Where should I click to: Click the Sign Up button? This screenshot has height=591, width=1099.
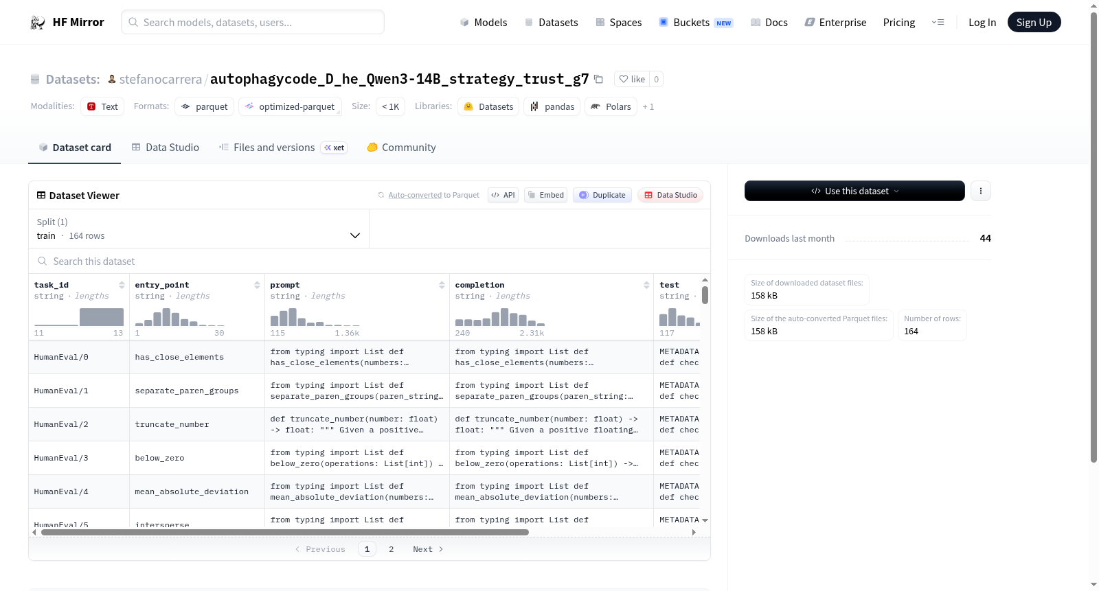[1034, 23]
